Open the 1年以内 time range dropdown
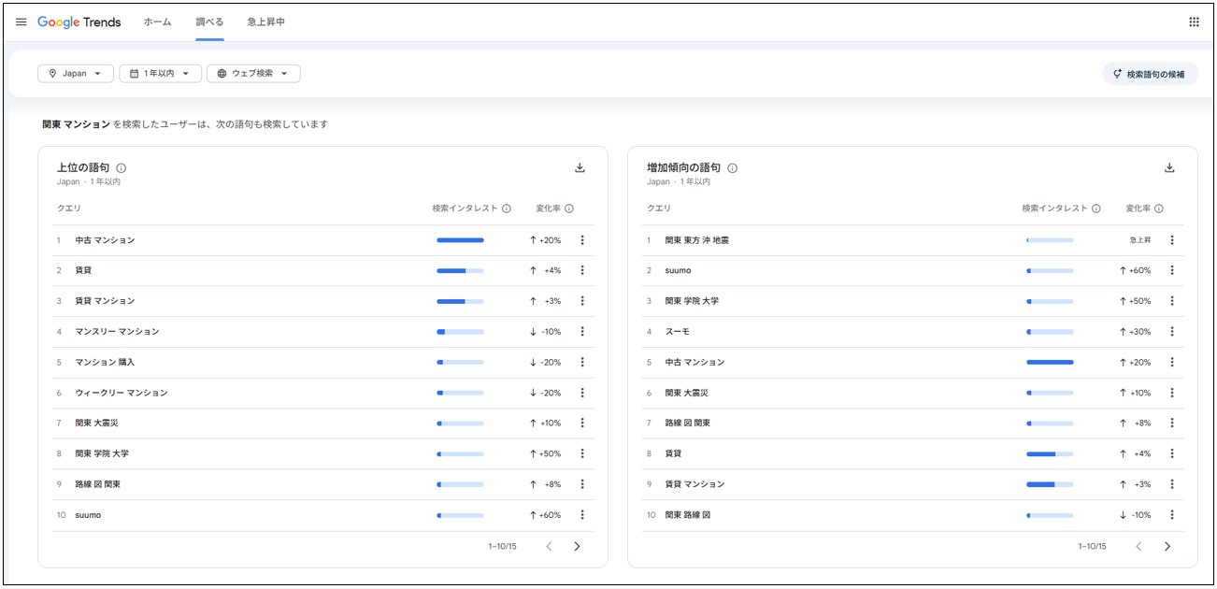The width and height of the screenshot is (1217, 589). (160, 73)
